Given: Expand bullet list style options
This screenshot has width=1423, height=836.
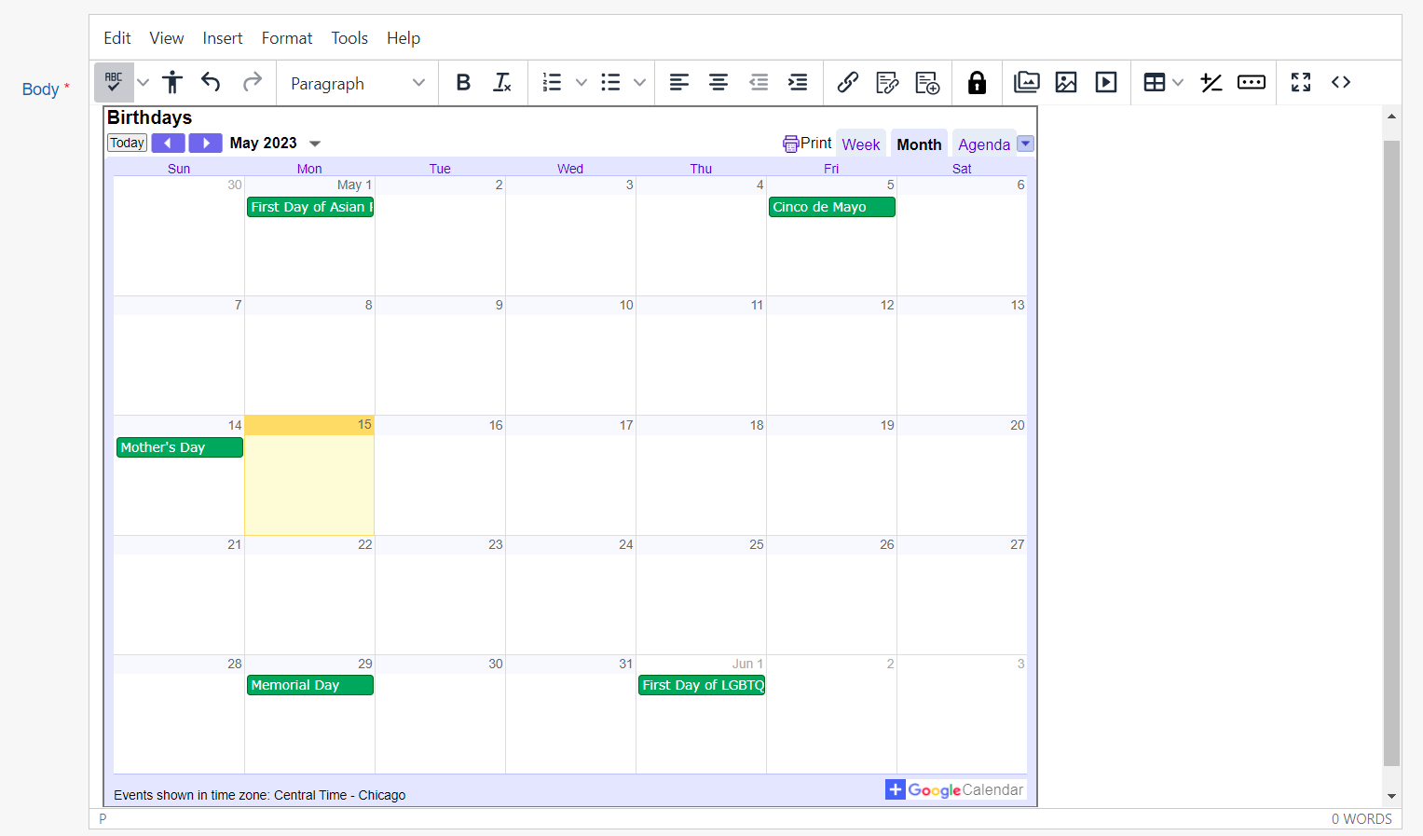Looking at the screenshot, I should (640, 82).
